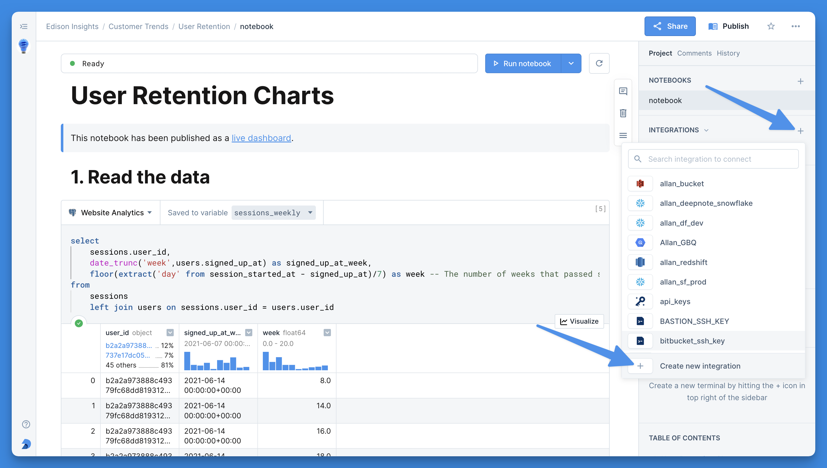Click the snowflake icon for allan_df_dev
Viewport: 827px width, 468px height.
[640, 223]
